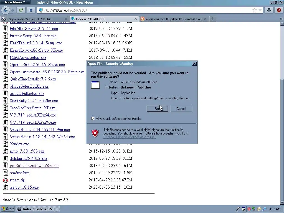Viewport: 284px width, 213px height.
Task: Open the Opera_winxpvista_36.0.2130.80_Setup.exe link
Action: pyautogui.click(x=47, y=72)
